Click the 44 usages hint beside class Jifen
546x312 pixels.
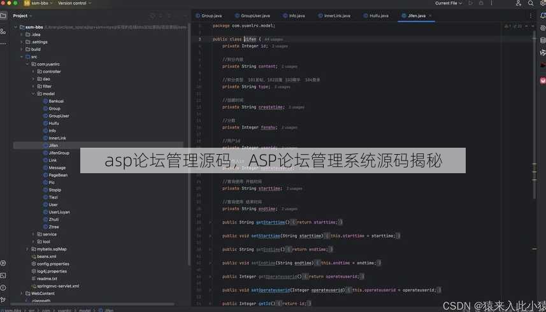tap(274, 39)
